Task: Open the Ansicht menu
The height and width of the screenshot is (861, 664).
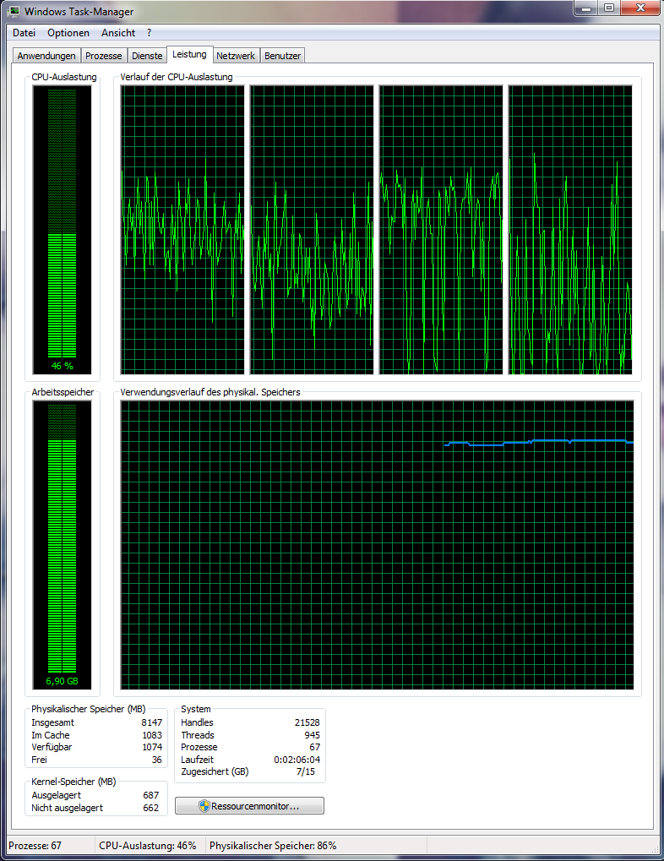Action: pos(118,33)
